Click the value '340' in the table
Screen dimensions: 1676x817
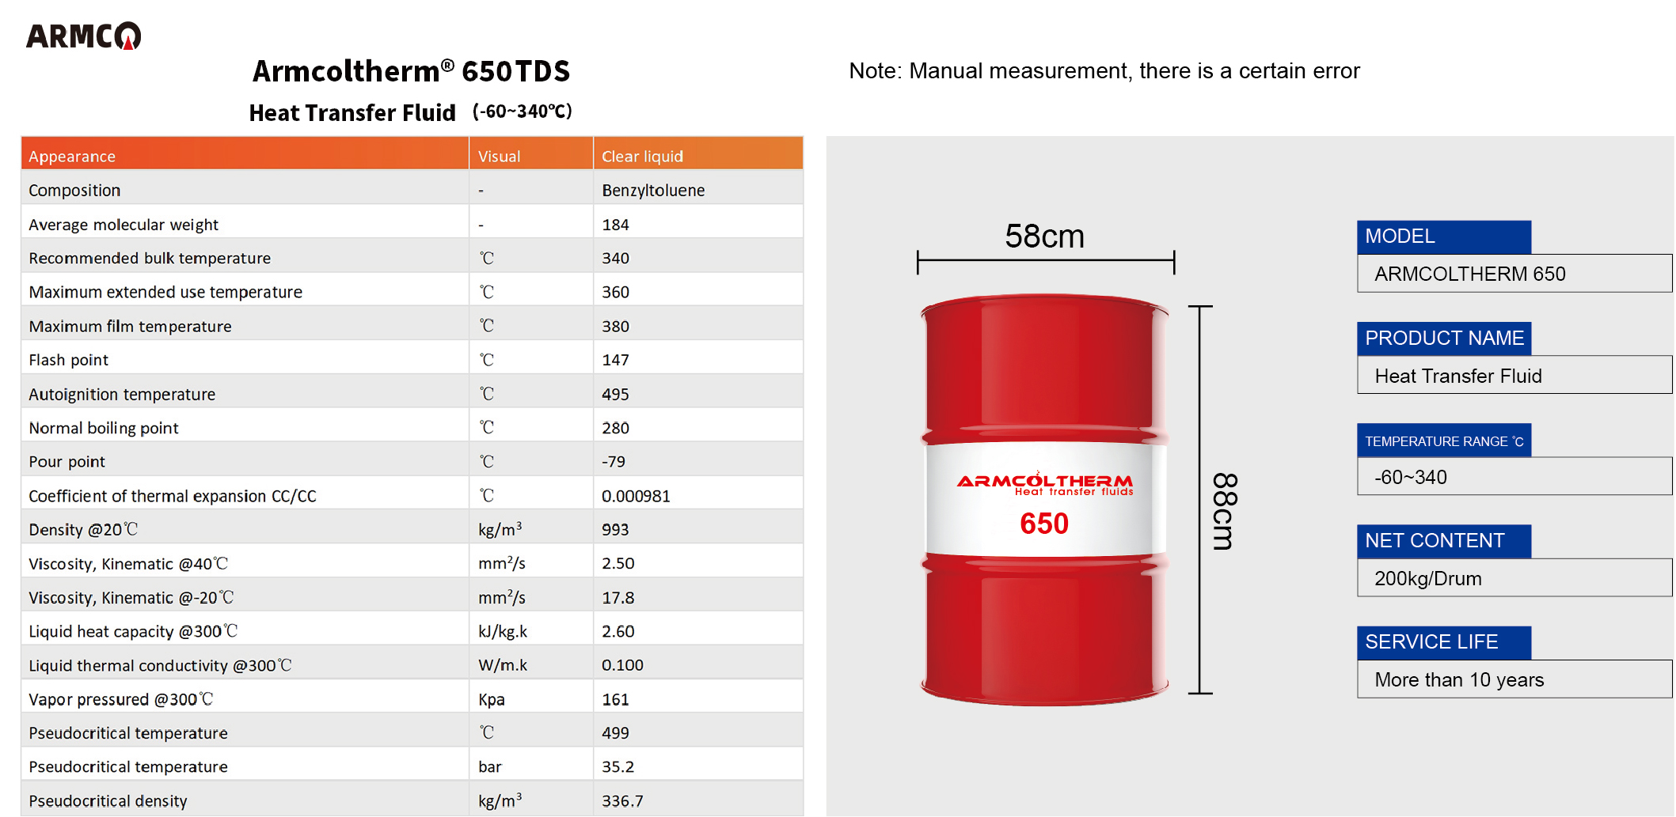coord(615,259)
